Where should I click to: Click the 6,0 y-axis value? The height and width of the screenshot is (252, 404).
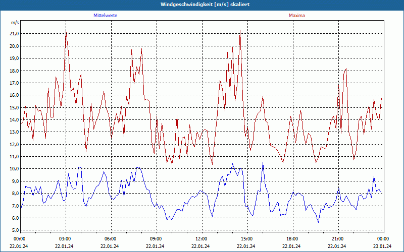tap(16, 218)
